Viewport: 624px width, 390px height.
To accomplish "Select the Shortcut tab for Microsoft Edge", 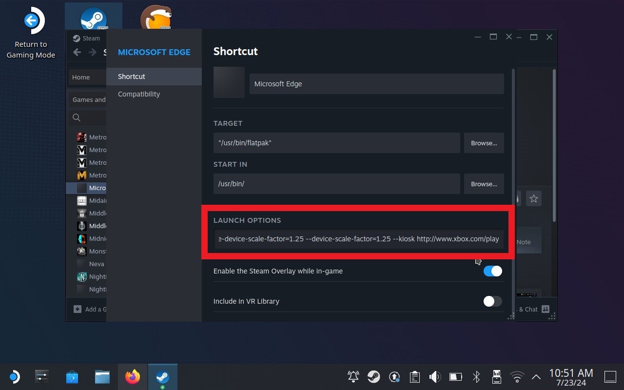I will click(131, 76).
